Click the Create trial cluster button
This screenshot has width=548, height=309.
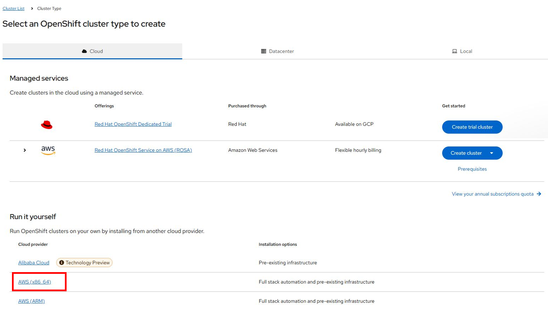pyautogui.click(x=472, y=127)
